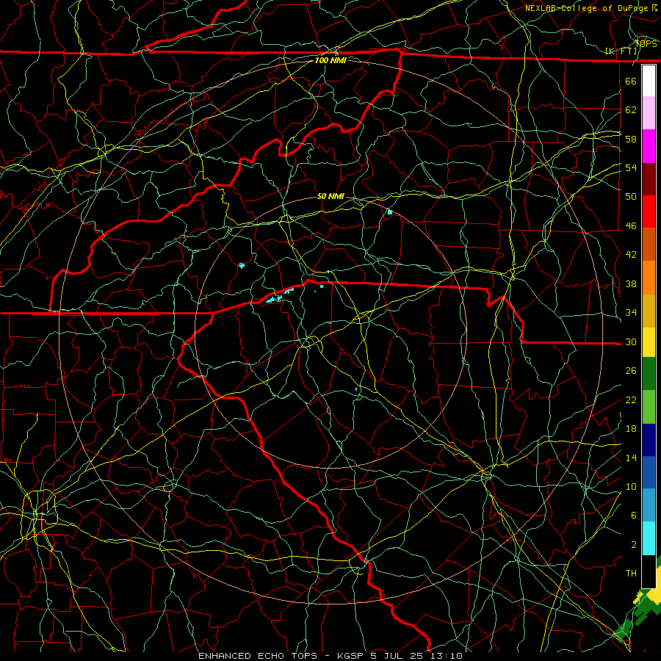The height and width of the screenshot is (661, 661).
Task: Click the legend value '58'
Action: tap(631, 139)
